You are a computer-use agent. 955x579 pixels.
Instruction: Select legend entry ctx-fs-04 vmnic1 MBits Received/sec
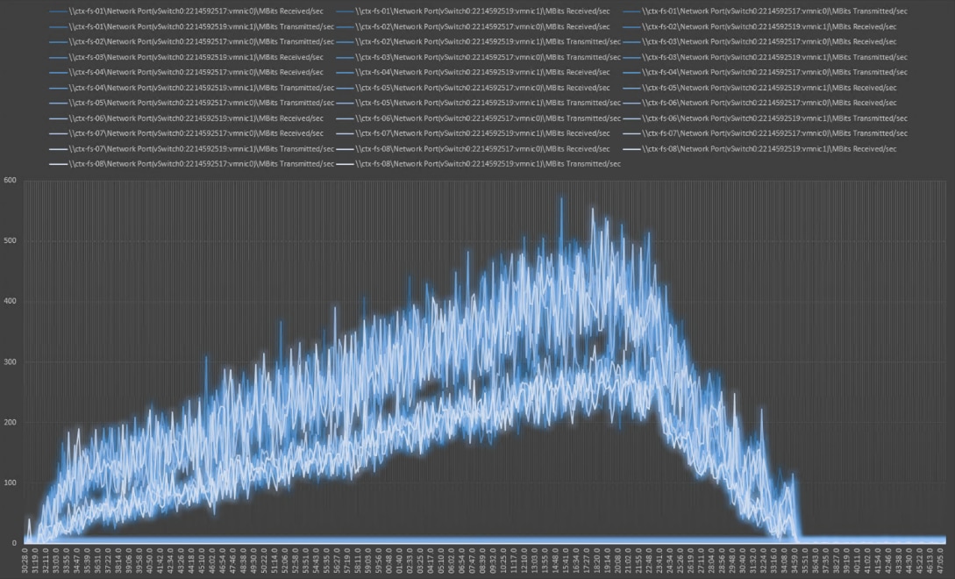(474, 73)
